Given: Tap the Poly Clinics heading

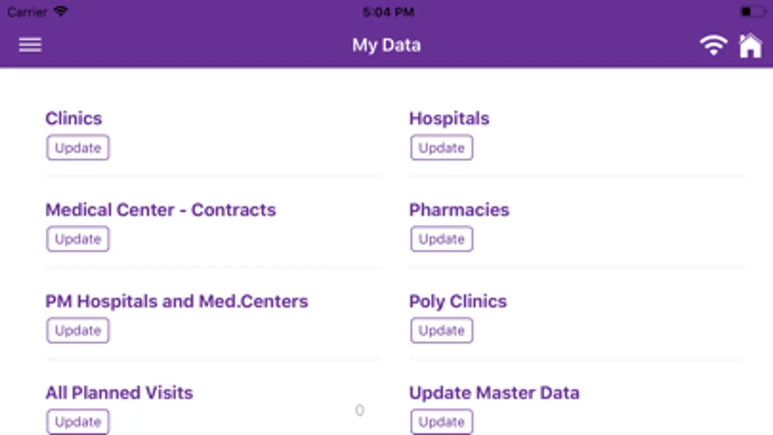Looking at the screenshot, I should point(457,301).
